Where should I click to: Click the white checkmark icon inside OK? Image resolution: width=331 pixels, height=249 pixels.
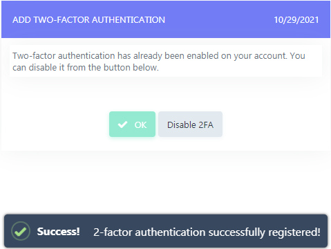pos(122,124)
